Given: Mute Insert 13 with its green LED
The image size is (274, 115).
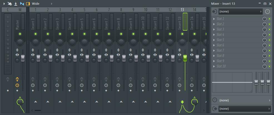Looking at the screenshot, I should [x=182, y=34].
